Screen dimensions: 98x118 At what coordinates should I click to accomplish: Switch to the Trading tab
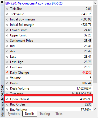pyautogui.click(x=45, y=114)
